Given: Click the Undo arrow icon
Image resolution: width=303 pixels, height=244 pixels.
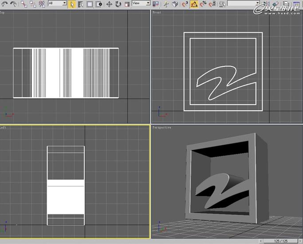Looking at the screenshot, I should (x=4, y=4).
